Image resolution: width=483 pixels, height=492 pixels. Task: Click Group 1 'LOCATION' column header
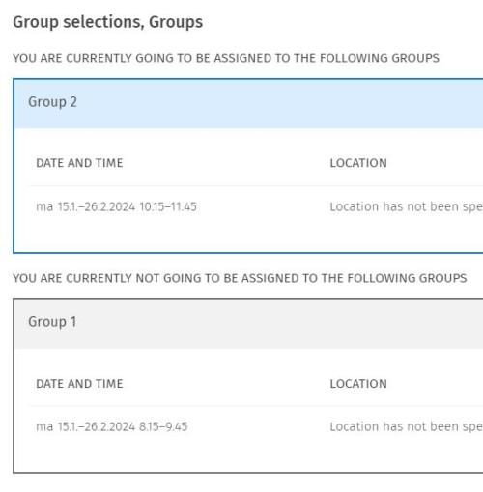click(x=358, y=384)
